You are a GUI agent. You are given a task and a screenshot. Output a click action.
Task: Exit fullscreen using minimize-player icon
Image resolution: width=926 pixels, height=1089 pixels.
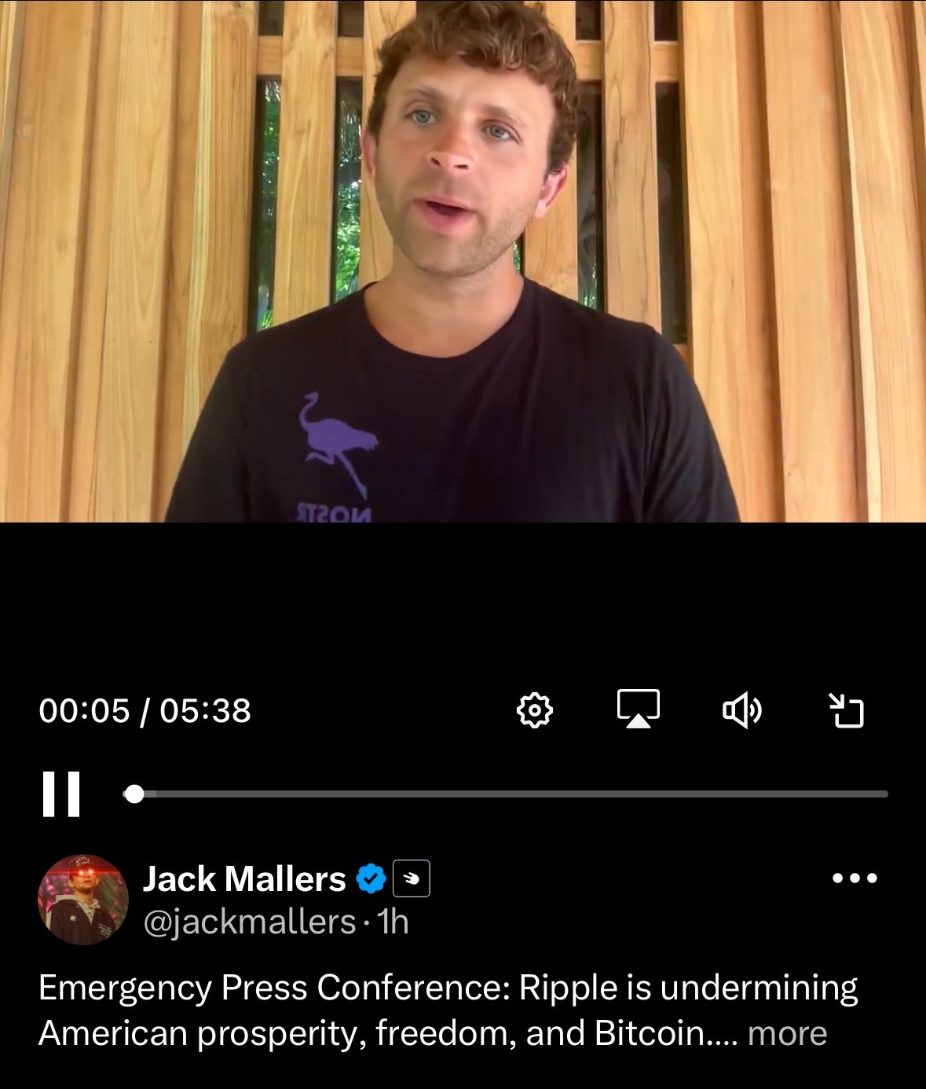click(x=847, y=710)
